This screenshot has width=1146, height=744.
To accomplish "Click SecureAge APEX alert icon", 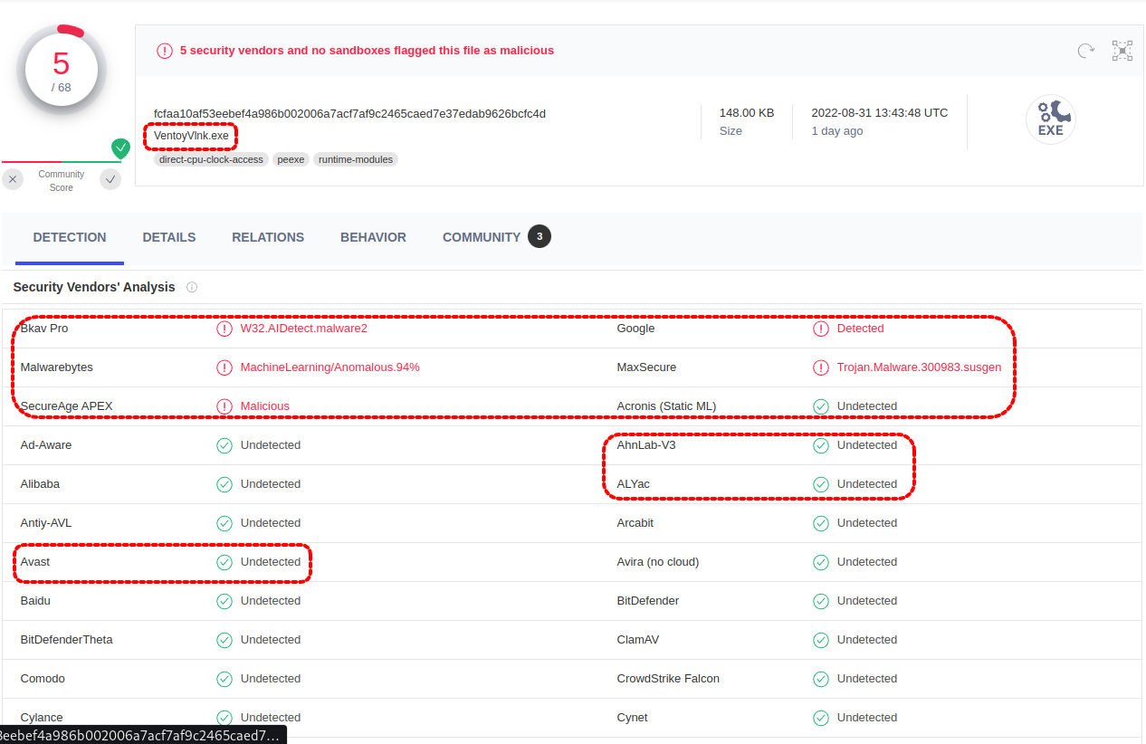I will (x=224, y=406).
